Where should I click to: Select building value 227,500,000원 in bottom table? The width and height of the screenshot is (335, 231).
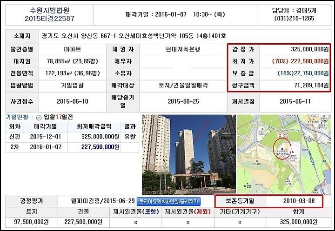83,222
